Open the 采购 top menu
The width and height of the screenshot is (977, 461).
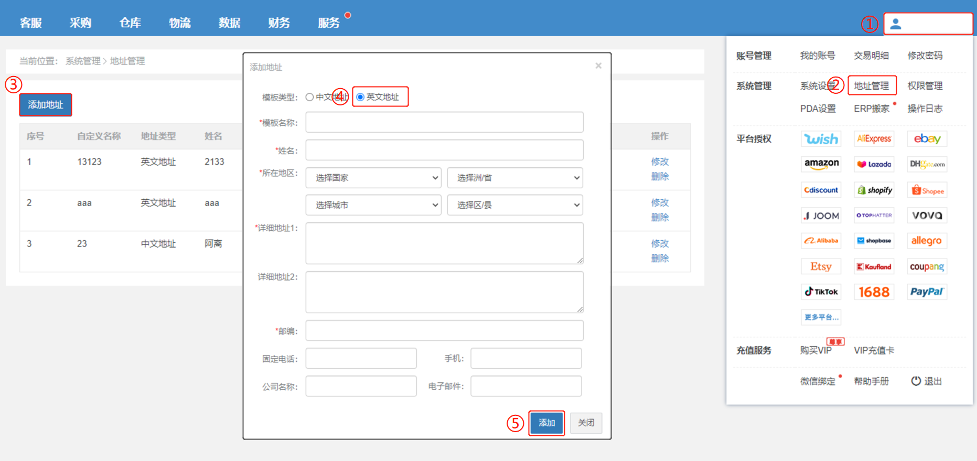coord(80,23)
